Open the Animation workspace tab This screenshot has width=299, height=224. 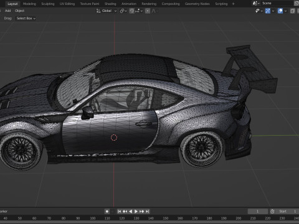click(x=129, y=4)
